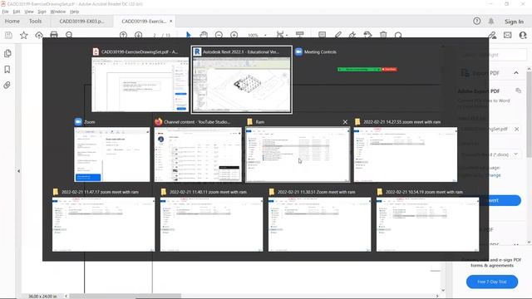Switch to 2022-02-21 11.30.51 Zoom meet folder
Image resolution: width=532 pixels, height=299 pixels.
click(319, 219)
